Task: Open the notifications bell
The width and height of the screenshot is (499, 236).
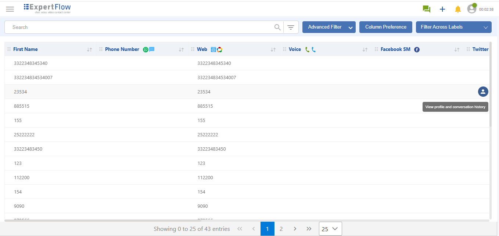Action: [x=458, y=9]
